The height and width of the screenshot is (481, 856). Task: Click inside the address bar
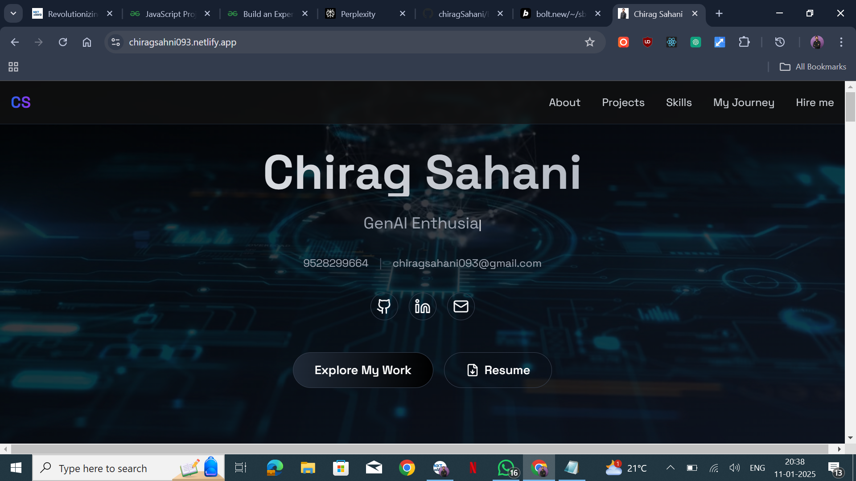pyautogui.click(x=312, y=42)
